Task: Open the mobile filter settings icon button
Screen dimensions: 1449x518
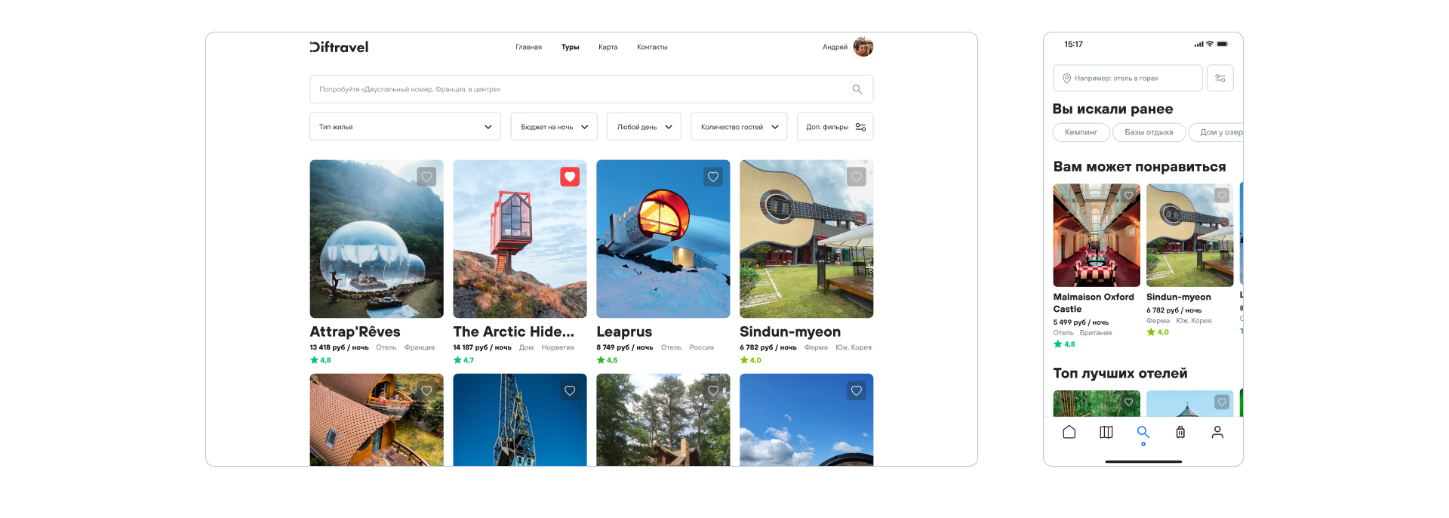Action: (1220, 78)
